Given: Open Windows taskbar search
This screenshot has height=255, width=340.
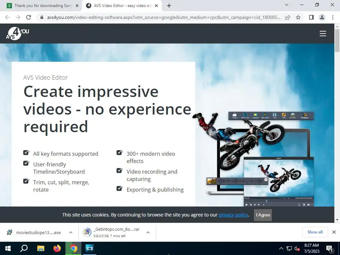Looking at the screenshot, I should 24,248.
